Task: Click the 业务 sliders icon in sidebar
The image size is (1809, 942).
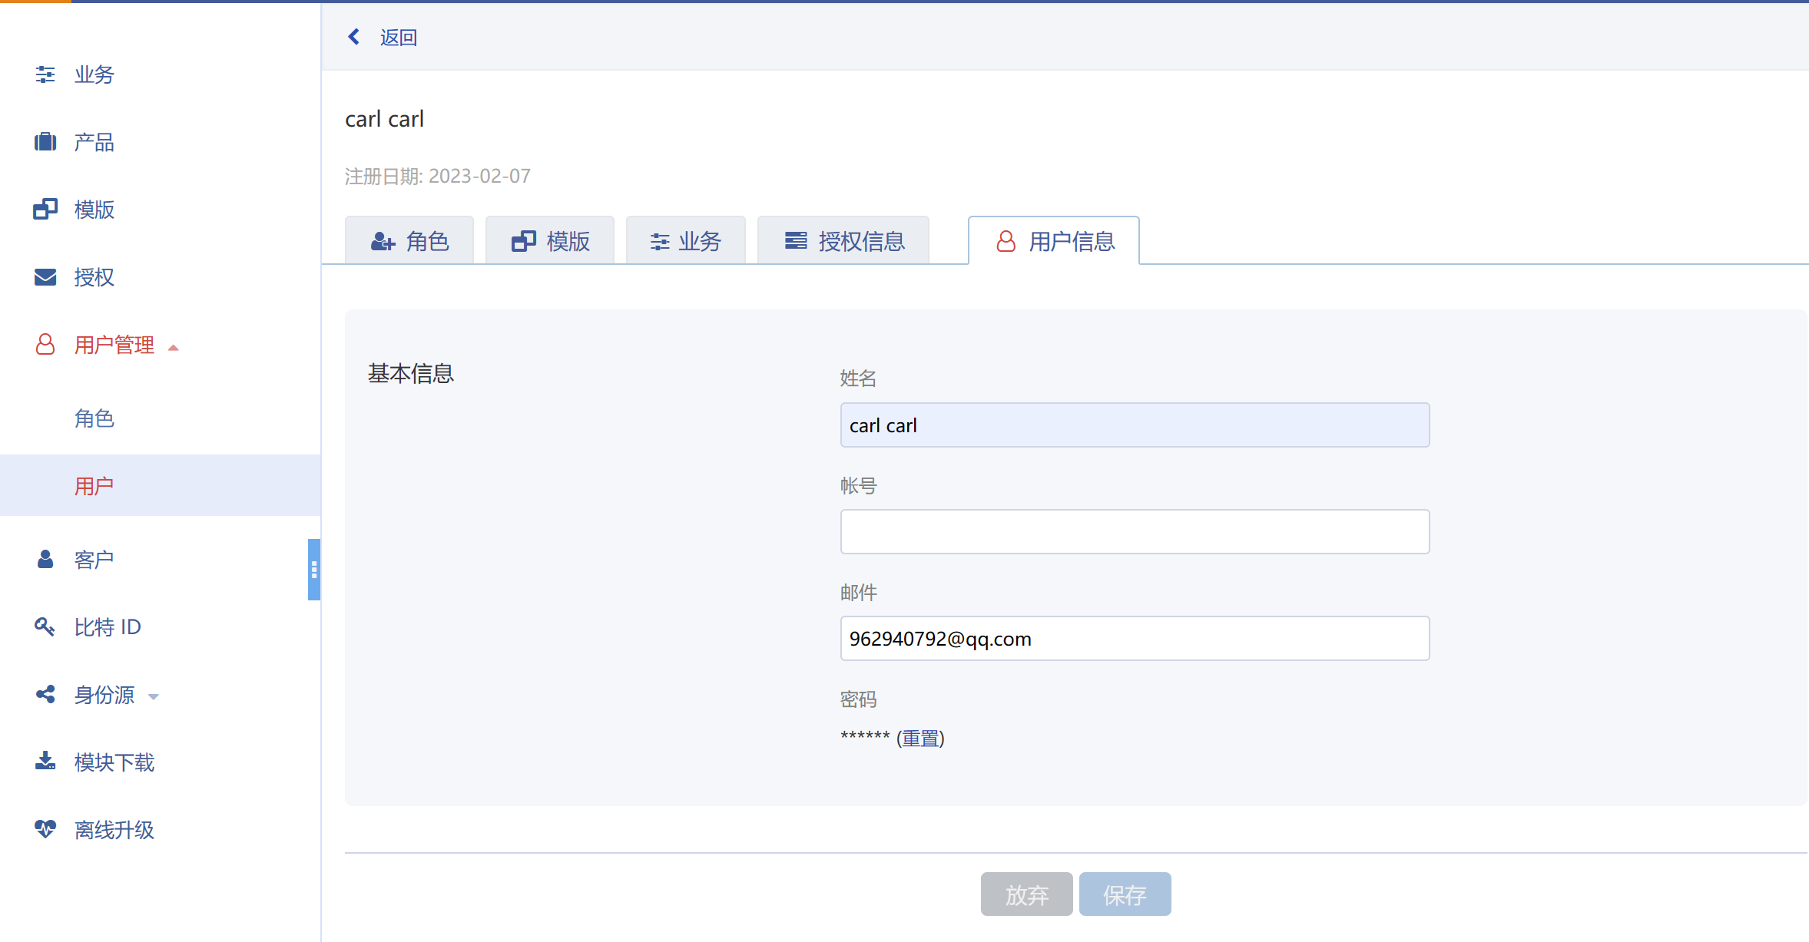Action: [x=45, y=74]
